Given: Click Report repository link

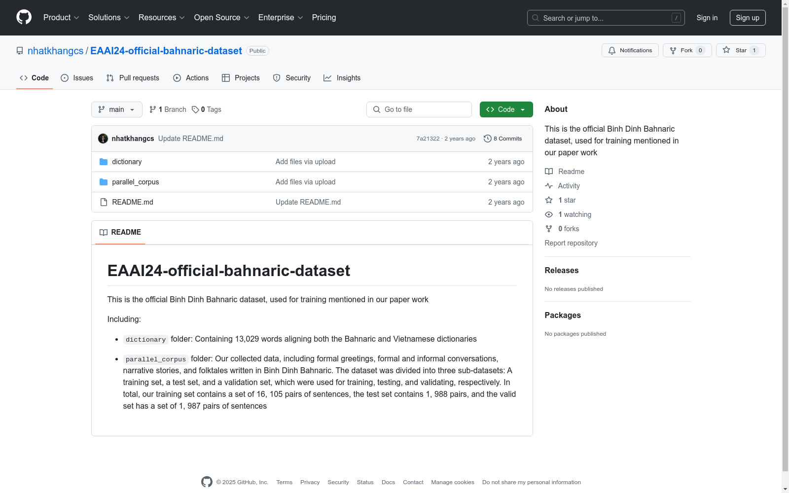Looking at the screenshot, I should [x=571, y=243].
